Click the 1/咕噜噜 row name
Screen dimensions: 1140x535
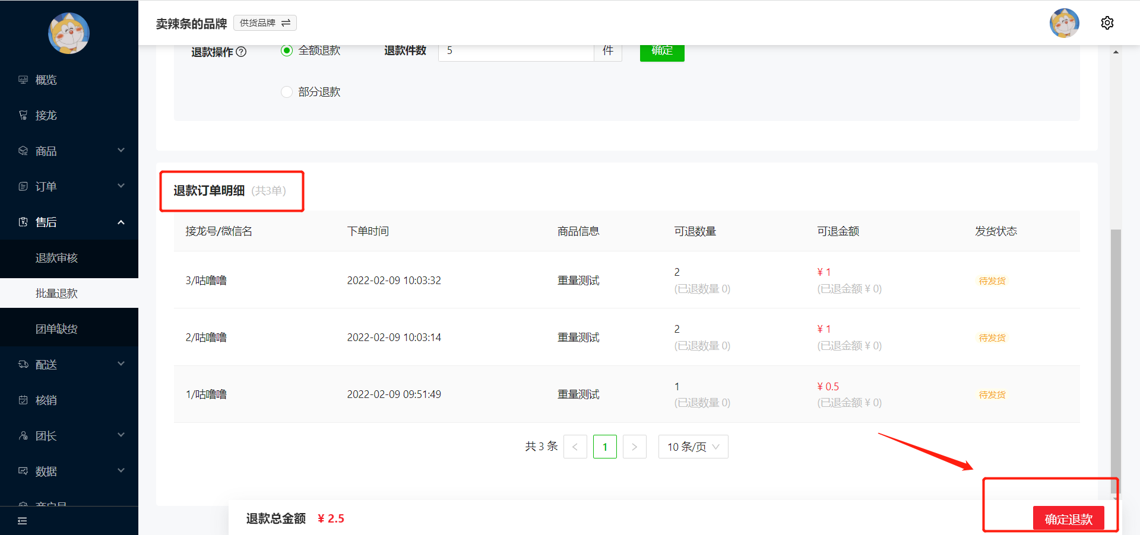click(206, 394)
